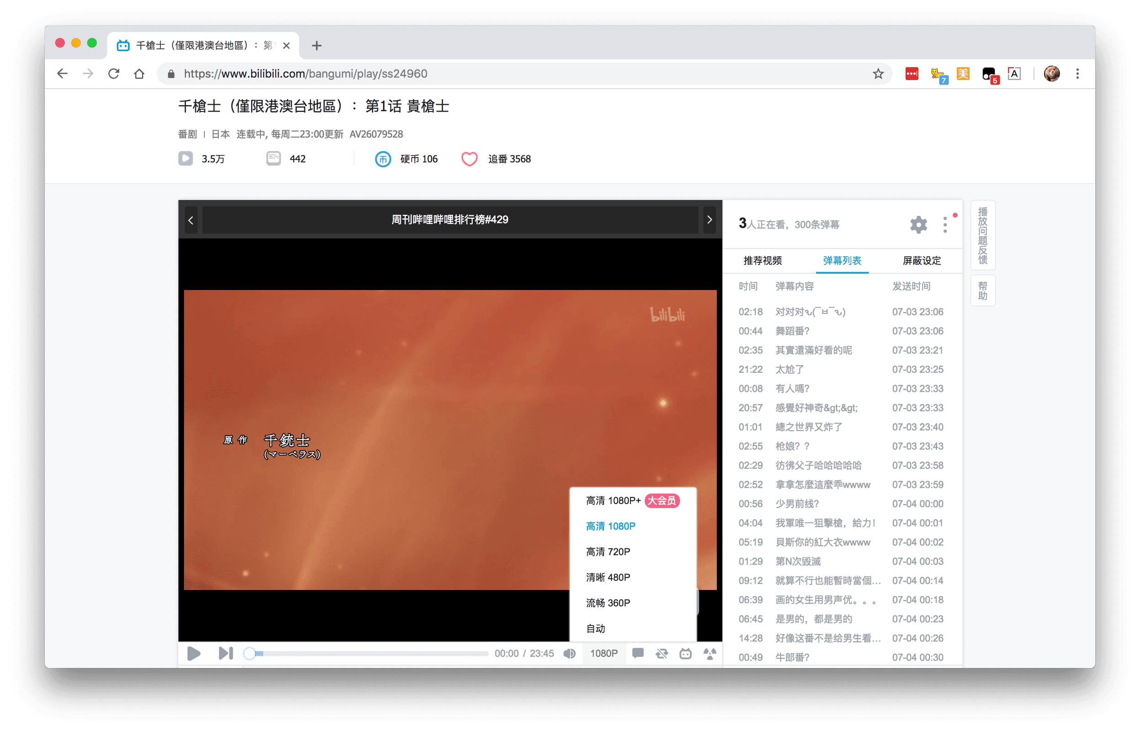
Task: Open 周刊哔哩哔哩排行榜#429 banner link
Action: pos(450,220)
